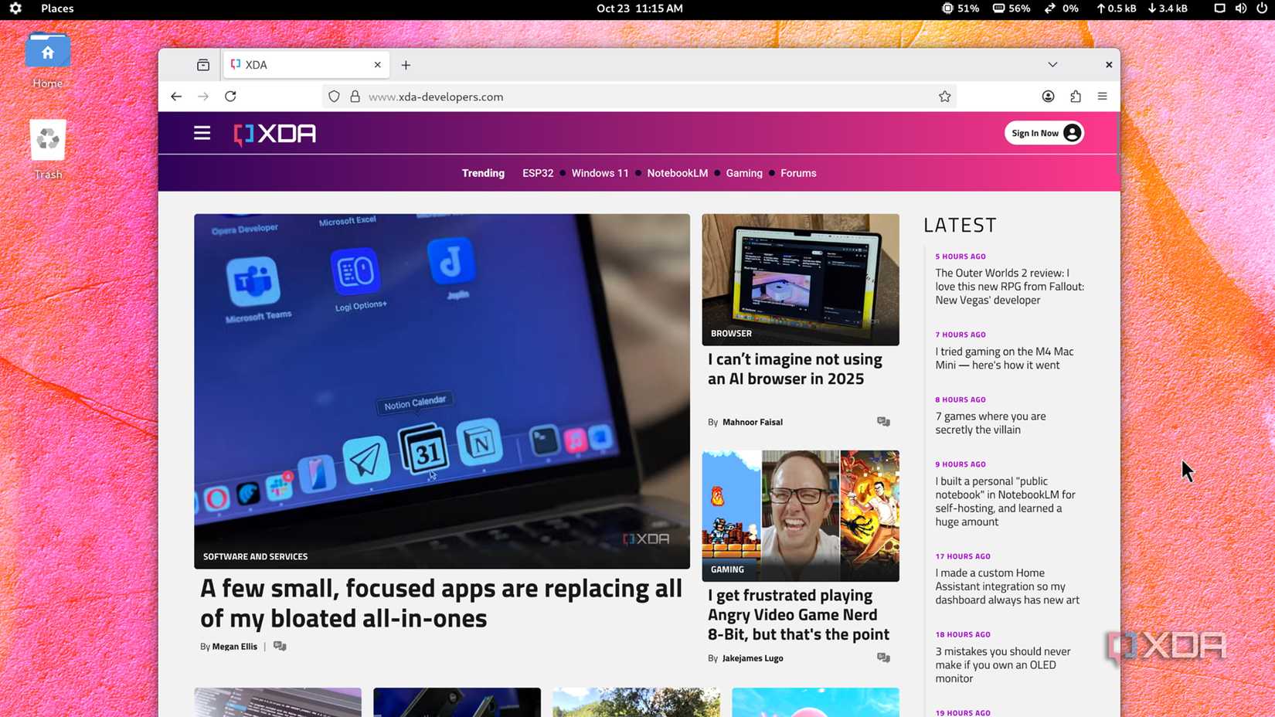Viewport: 1275px width, 717px height.
Task: Open the browser extensions puzzle icon
Action: (x=1076, y=97)
